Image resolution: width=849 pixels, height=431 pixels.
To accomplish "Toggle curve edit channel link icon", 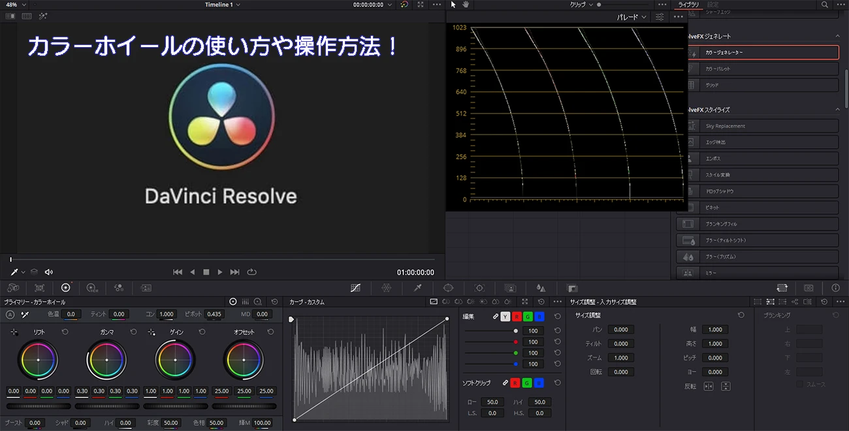I will (495, 317).
